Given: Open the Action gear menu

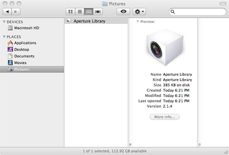Looking at the screenshot, I should [139, 12].
